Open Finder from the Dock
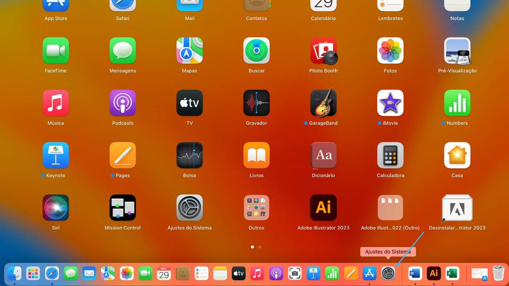This screenshot has width=509, height=286. pos(15,274)
